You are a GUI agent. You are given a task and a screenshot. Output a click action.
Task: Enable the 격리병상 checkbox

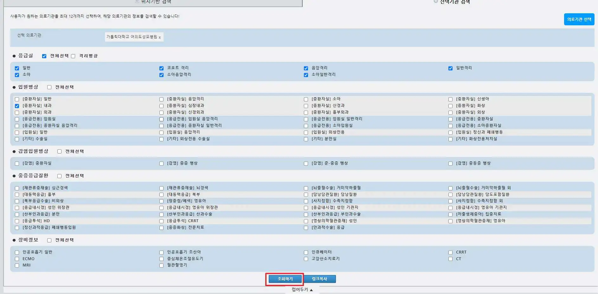coord(73,56)
